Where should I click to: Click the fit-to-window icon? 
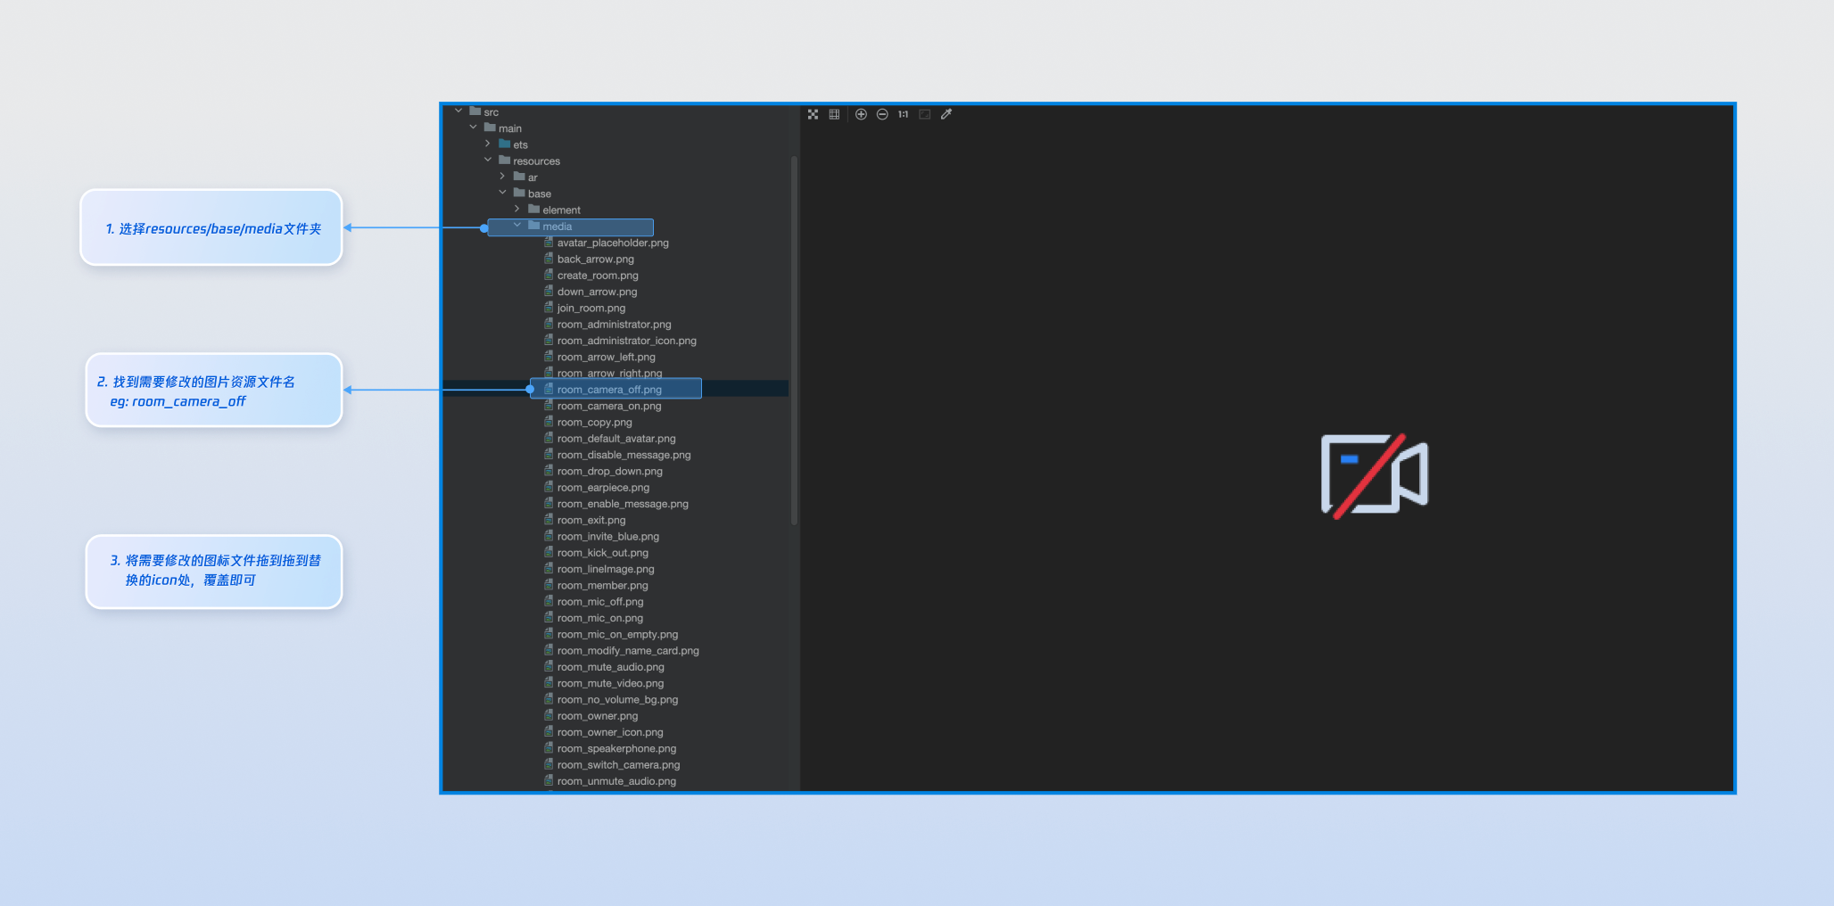(925, 114)
